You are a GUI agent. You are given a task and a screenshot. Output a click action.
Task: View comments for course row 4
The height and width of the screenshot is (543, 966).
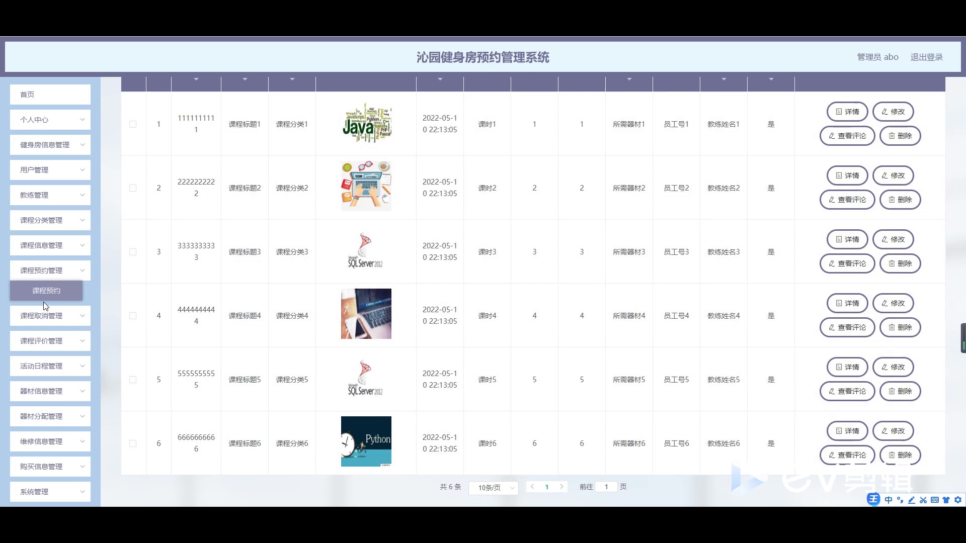point(847,327)
